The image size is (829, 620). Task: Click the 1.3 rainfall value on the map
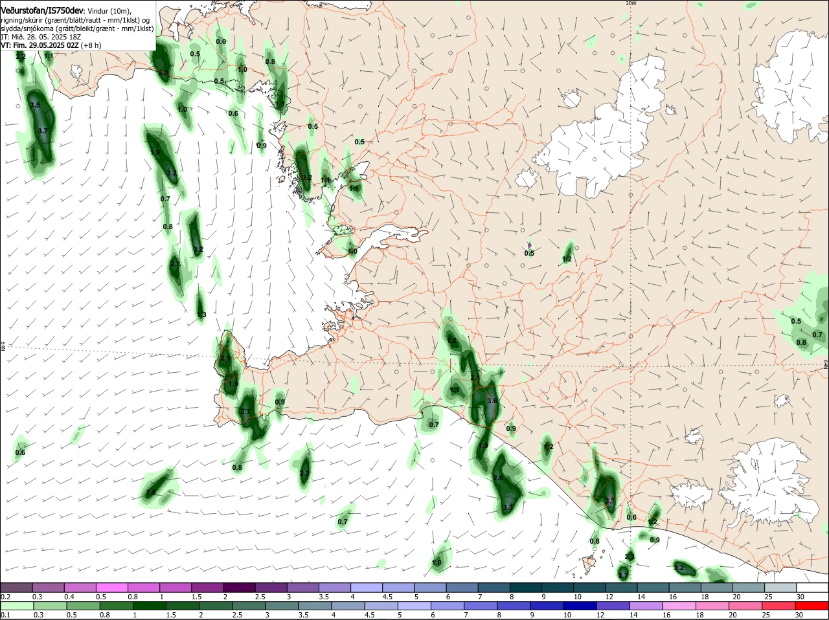(201, 315)
